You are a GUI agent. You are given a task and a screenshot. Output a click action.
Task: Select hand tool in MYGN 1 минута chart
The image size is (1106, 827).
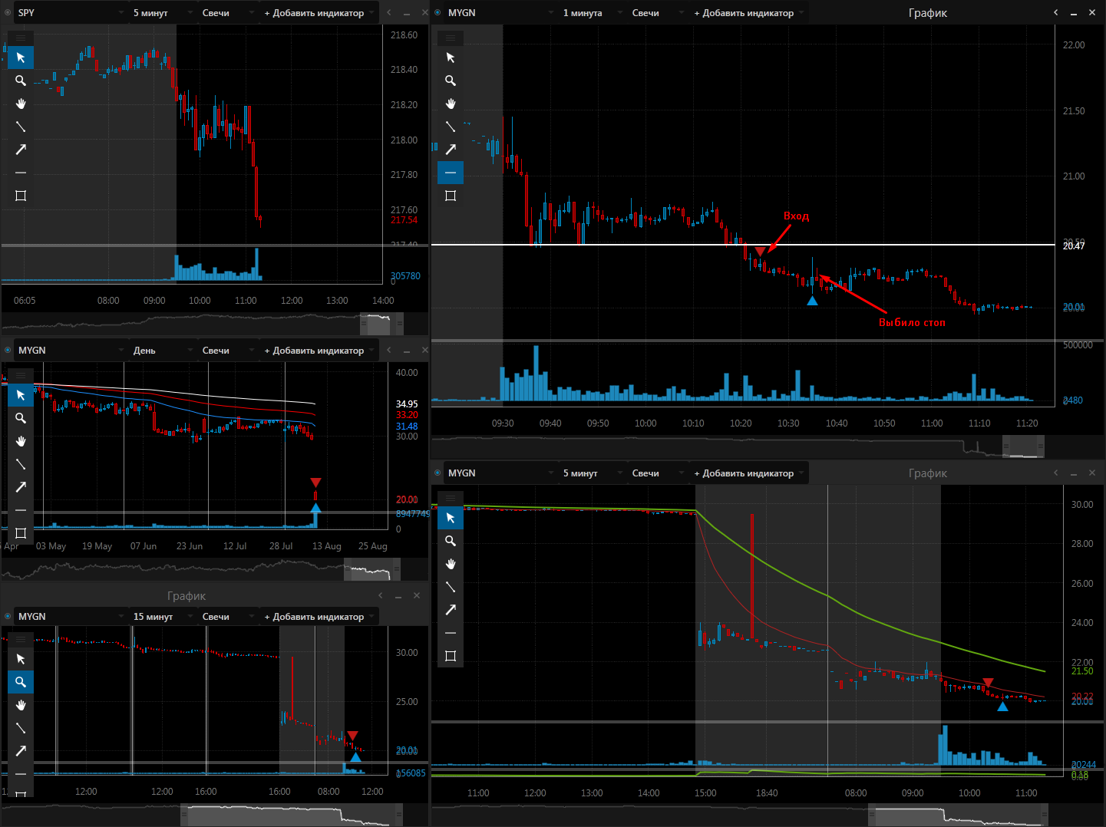coord(451,104)
